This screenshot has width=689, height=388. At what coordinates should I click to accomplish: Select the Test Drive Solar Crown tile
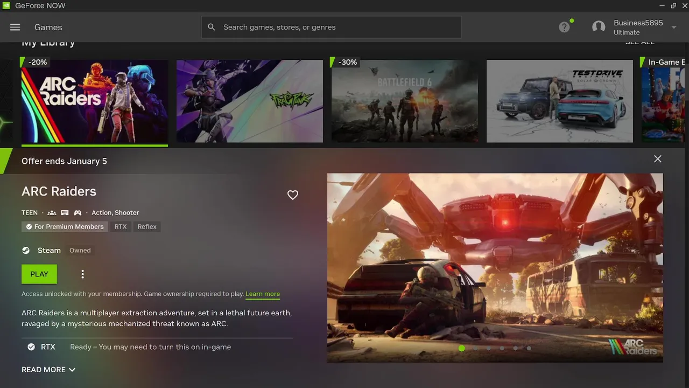560,101
